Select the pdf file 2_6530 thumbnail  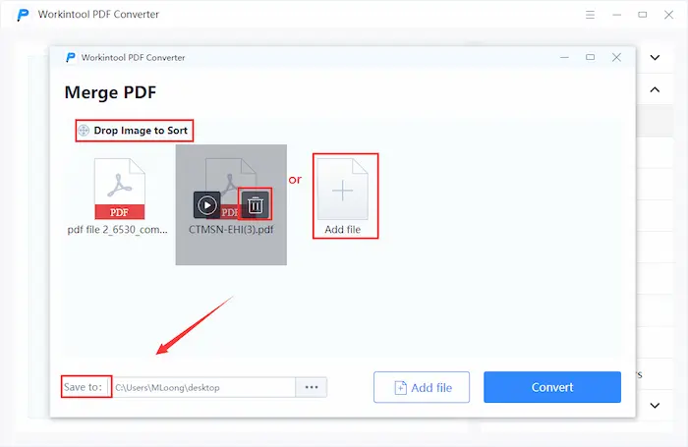point(119,190)
